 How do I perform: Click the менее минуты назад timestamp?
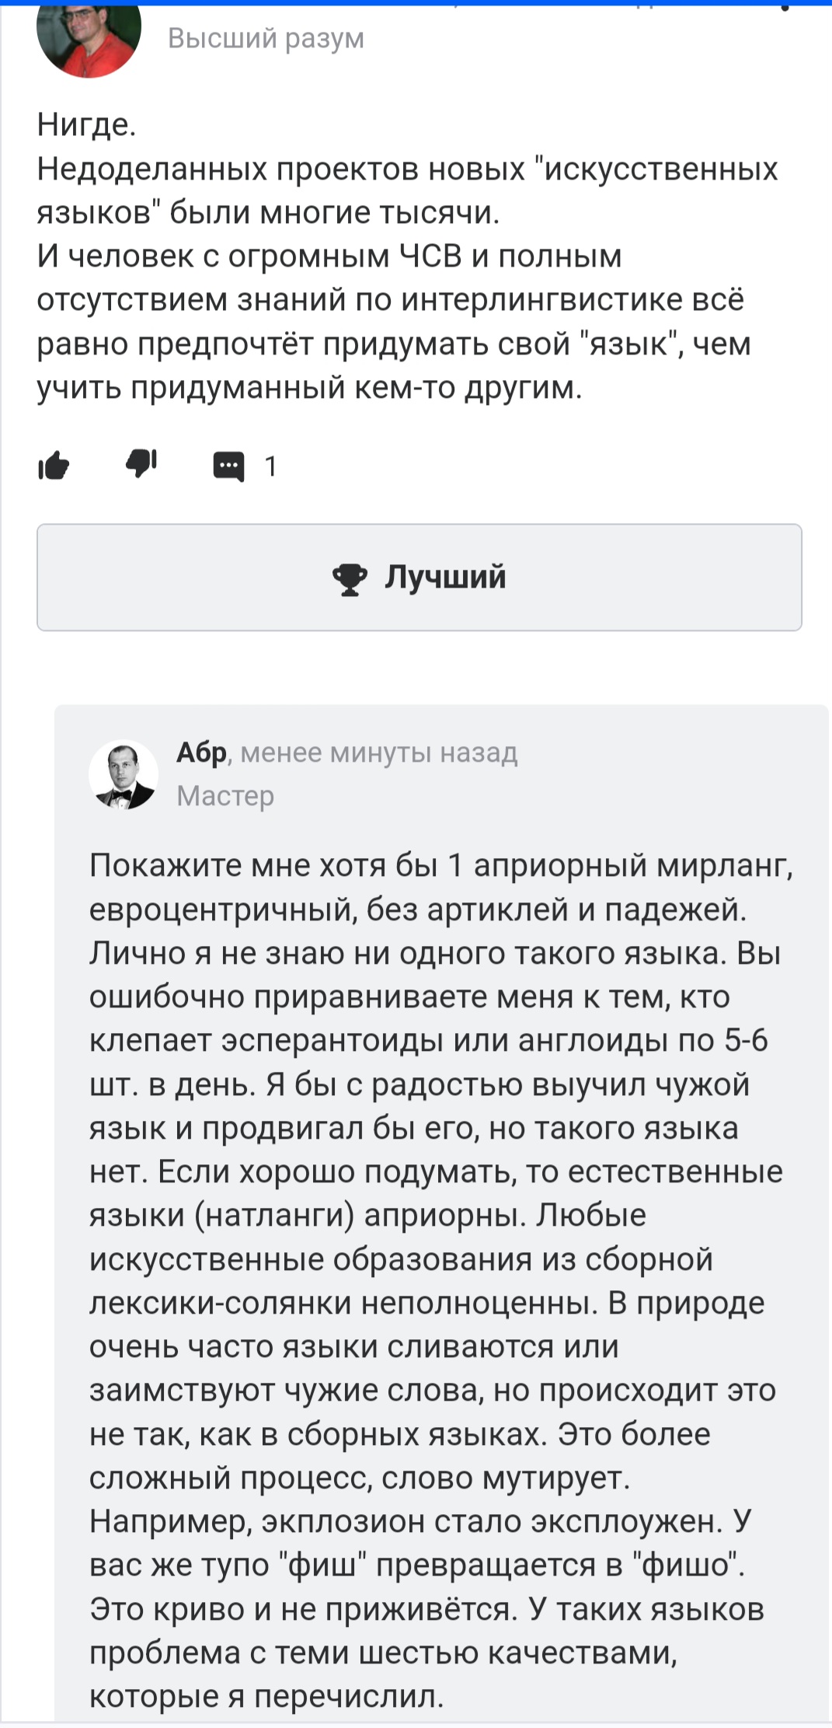379,752
